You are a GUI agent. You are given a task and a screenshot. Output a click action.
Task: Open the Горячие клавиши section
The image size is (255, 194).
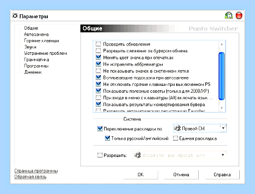pos(41,40)
